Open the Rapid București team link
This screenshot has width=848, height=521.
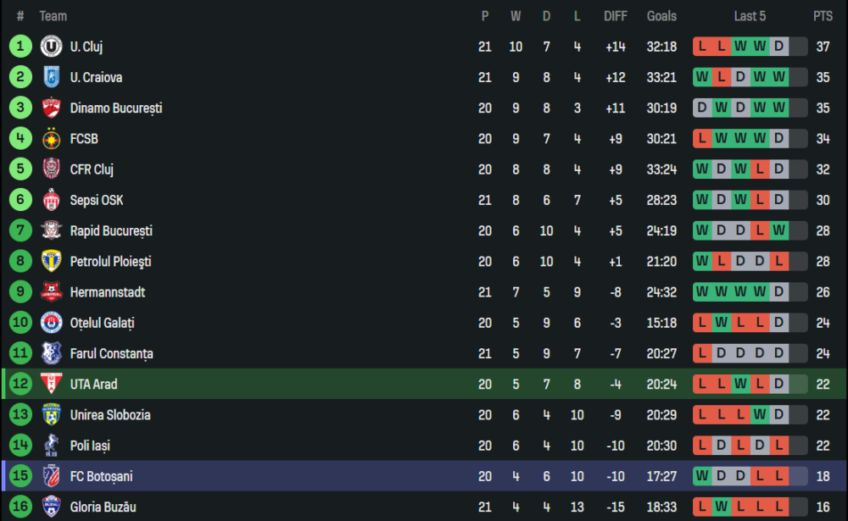[111, 230]
